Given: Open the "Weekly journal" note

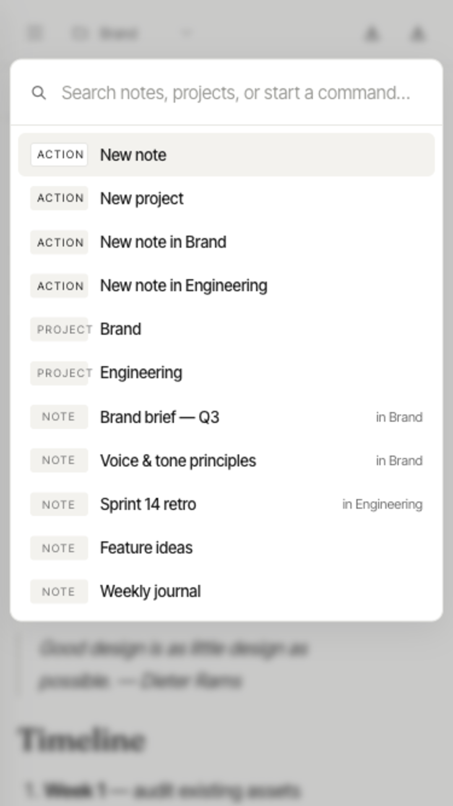Looking at the screenshot, I should pyautogui.click(x=150, y=591).
